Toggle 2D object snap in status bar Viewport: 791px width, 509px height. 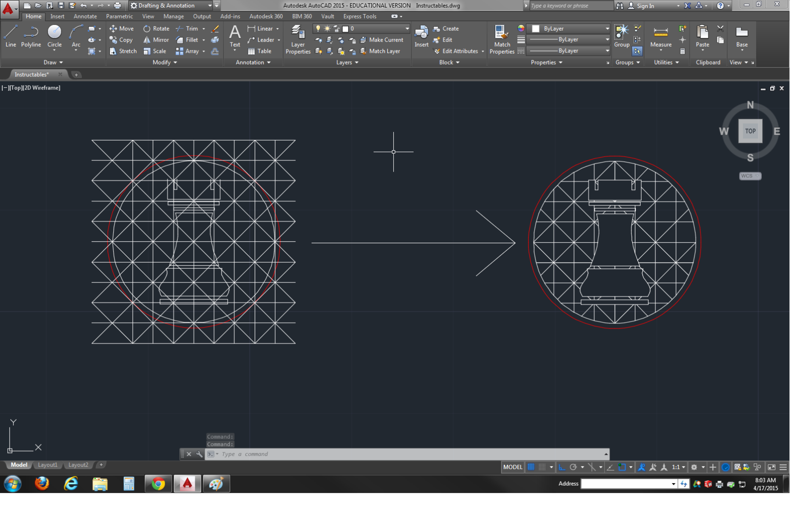coord(622,468)
